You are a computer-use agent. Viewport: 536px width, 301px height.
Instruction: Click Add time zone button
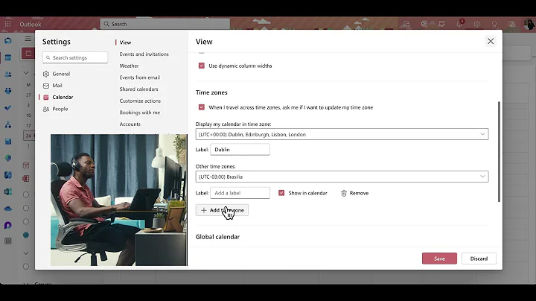[x=222, y=210]
